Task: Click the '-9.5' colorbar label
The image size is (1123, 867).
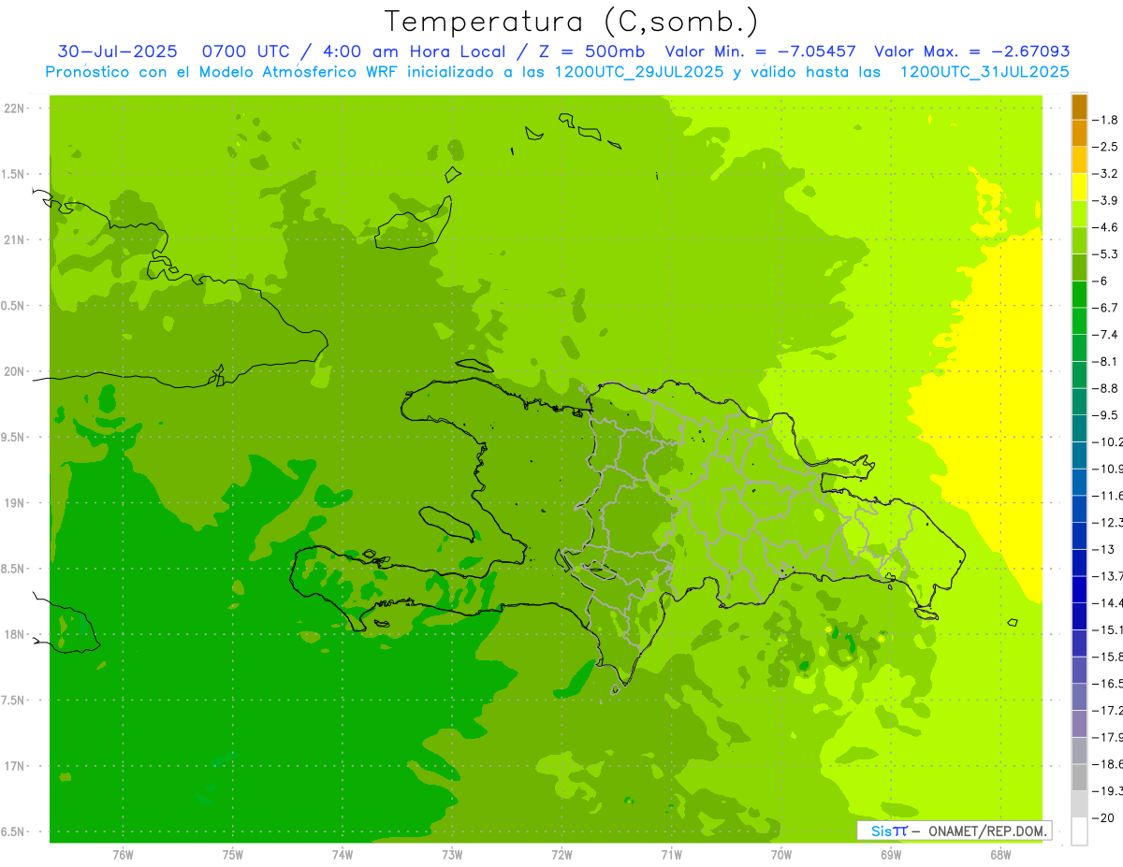Action: pos(1106,415)
